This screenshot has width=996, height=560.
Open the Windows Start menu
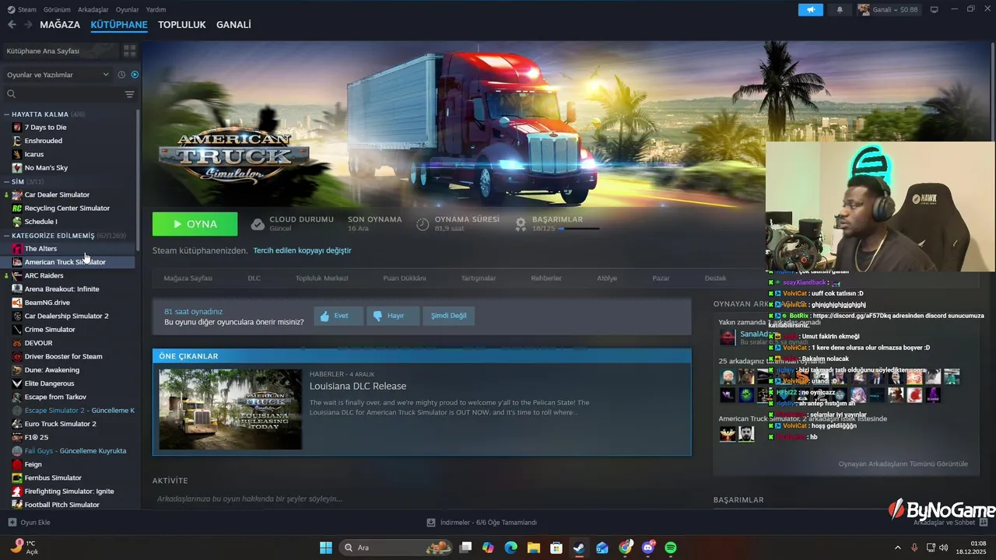click(325, 548)
